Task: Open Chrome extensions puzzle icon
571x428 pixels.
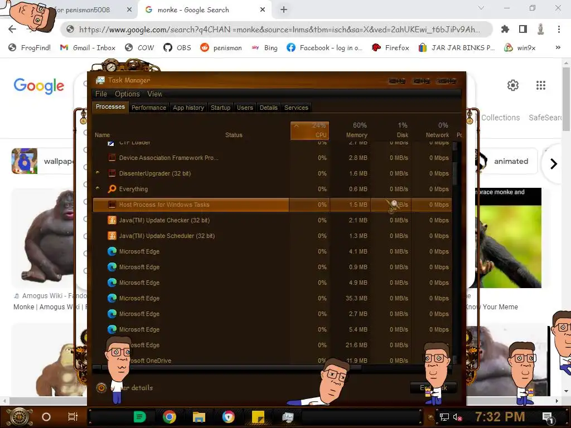Action: (505, 29)
